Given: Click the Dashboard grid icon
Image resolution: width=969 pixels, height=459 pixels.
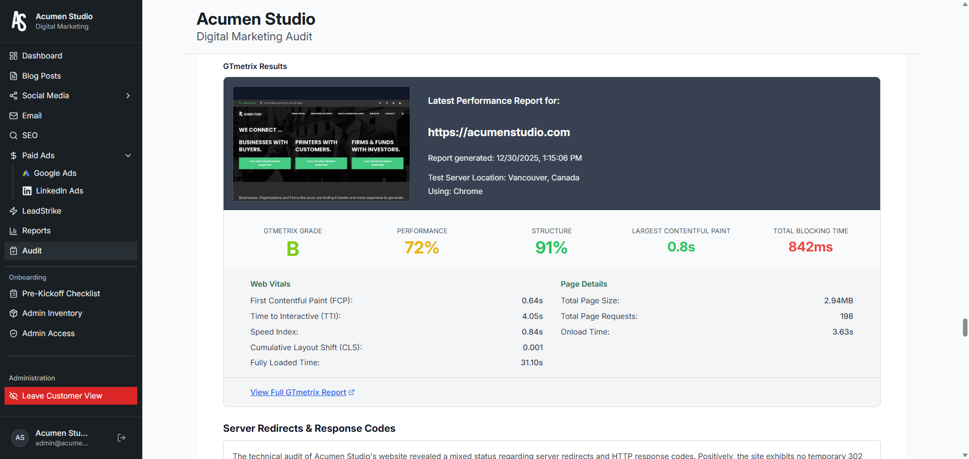Looking at the screenshot, I should [14, 56].
